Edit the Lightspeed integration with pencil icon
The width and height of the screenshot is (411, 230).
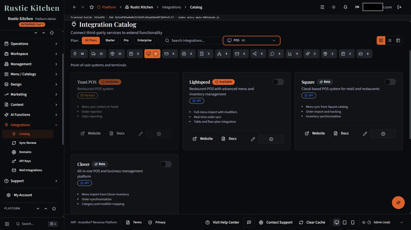point(253,139)
